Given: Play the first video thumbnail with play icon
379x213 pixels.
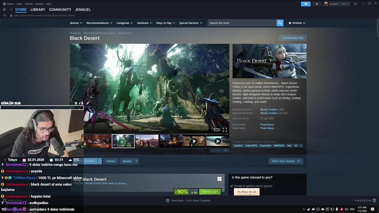Looking at the screenshot, I should (x=194, y=141).
